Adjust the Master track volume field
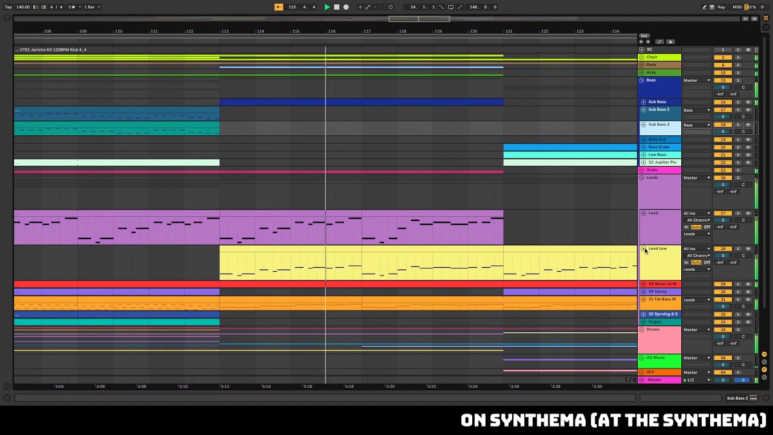 coord(723,380)
